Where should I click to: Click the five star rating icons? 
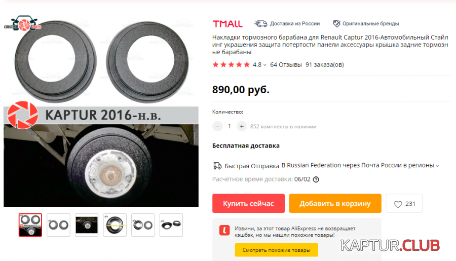[231, 64]
